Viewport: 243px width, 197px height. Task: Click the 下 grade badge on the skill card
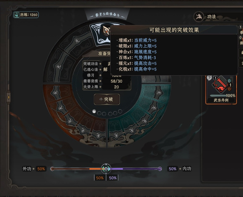[209, 78]
